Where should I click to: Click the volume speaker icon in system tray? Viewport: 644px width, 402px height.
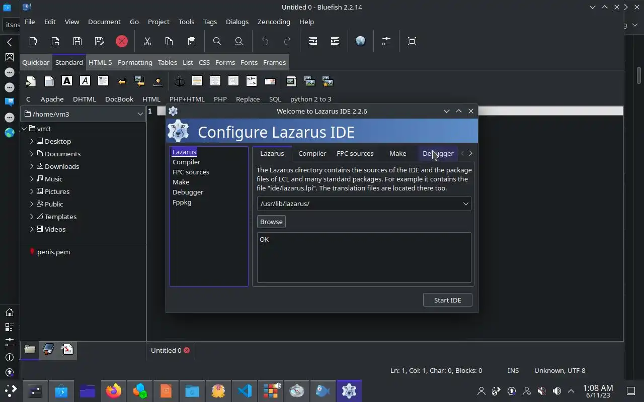click(556, 391)
